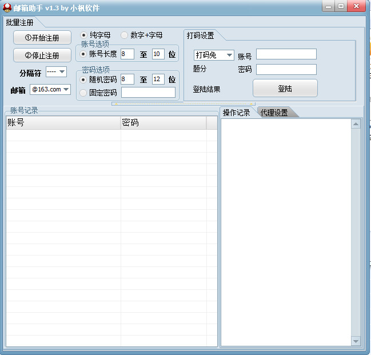
Task: Open the 打码兔 captcha service dropdown
Action: click(214, 55)
